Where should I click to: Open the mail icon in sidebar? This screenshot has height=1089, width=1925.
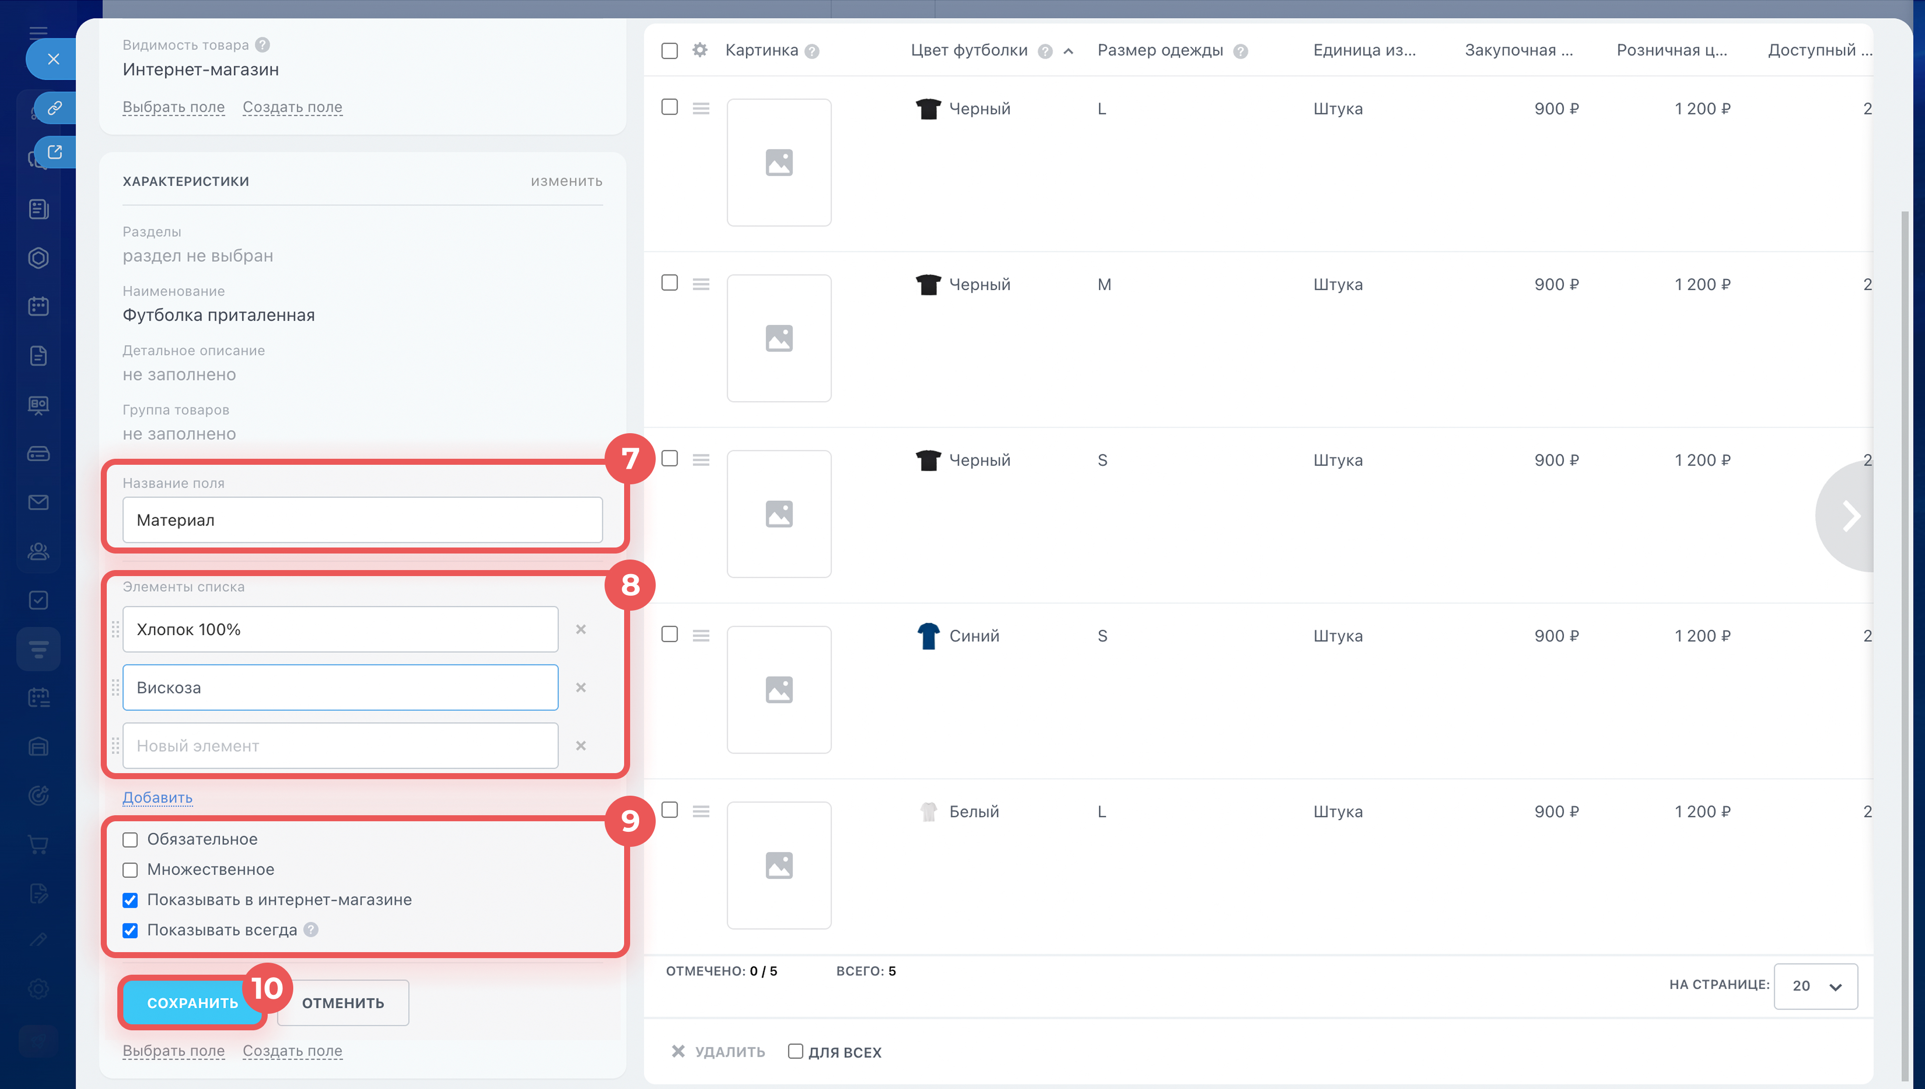38,502
